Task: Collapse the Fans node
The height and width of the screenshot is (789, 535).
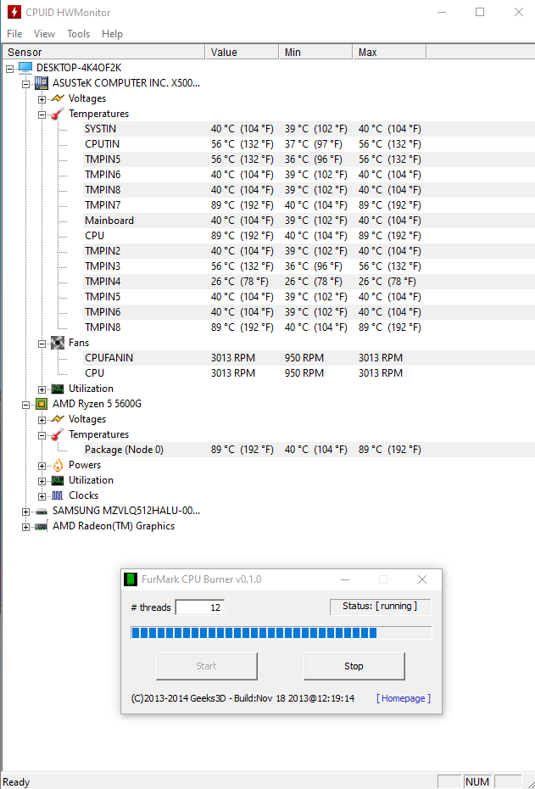Action: pyautogui.click(x=42, y=344)
